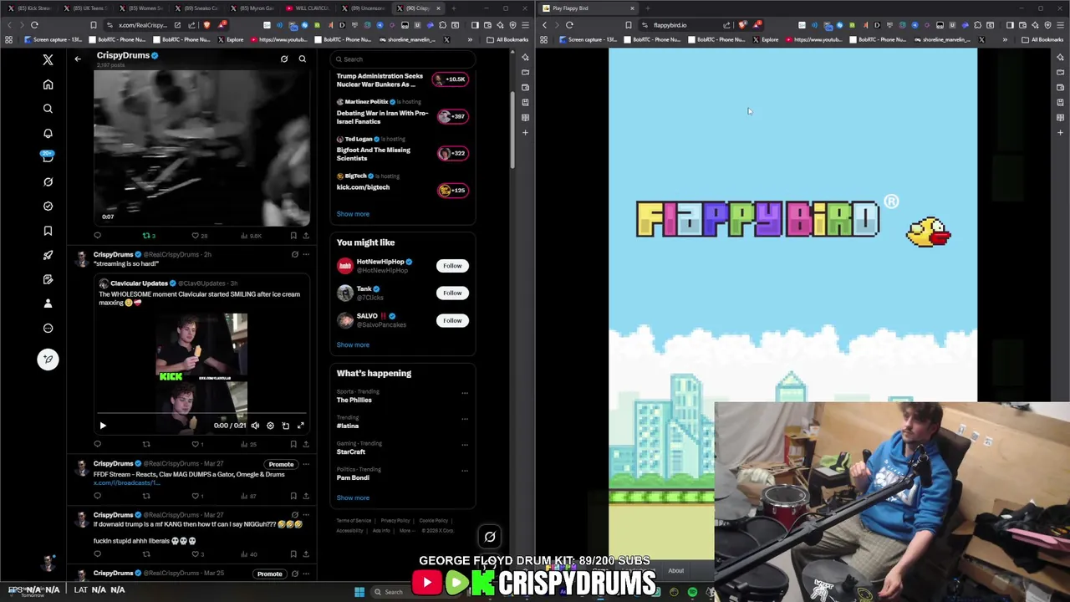Bookmark the 'streaming is so hard' post
The height and width of the screenshot is (602, 1070).
tap(293, 444)
